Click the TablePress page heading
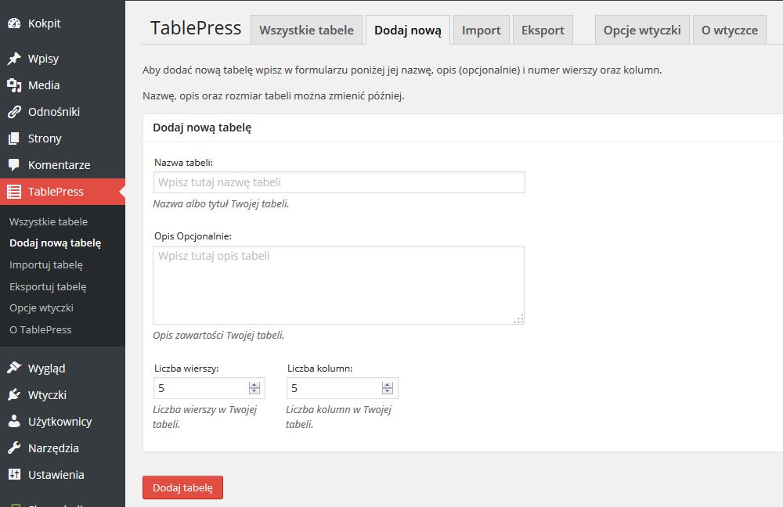The image size is (783, 507). pyautogui.click(x=196, y=28)
